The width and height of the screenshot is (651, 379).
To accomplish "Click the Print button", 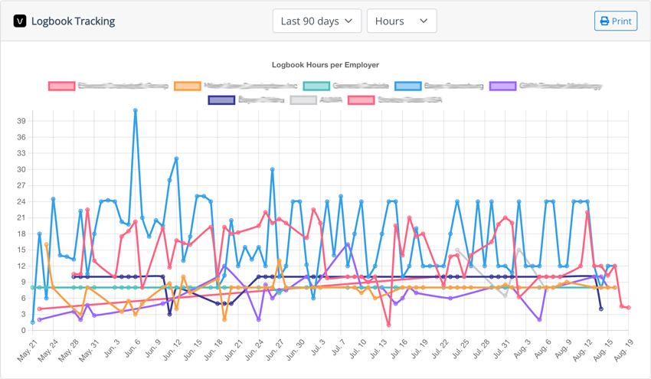I will [x=615, y=21].
